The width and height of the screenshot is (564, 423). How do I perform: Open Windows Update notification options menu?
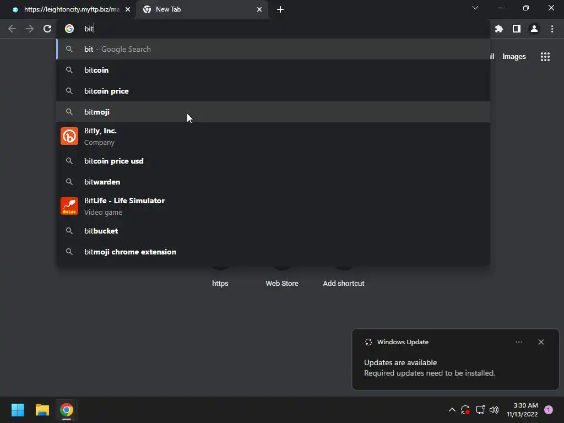click(x=519, y=342)
